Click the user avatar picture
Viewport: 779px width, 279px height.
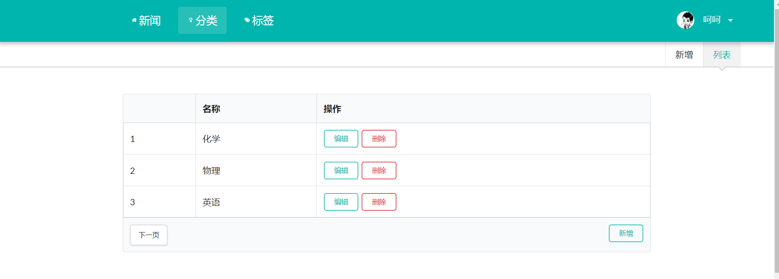pos(686,20)
